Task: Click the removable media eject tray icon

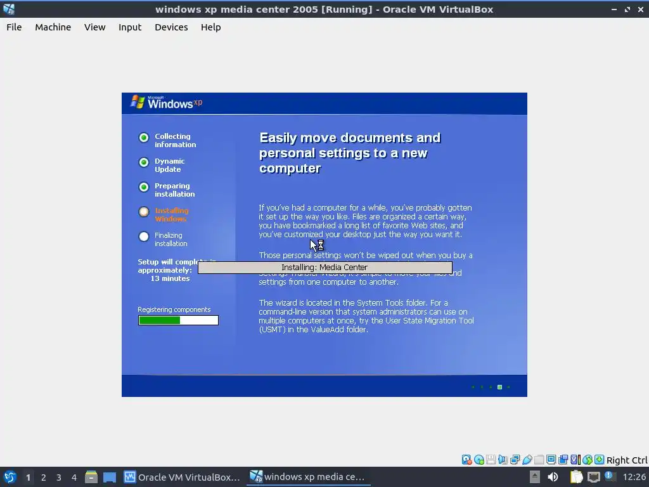Action: click(535, 477)
